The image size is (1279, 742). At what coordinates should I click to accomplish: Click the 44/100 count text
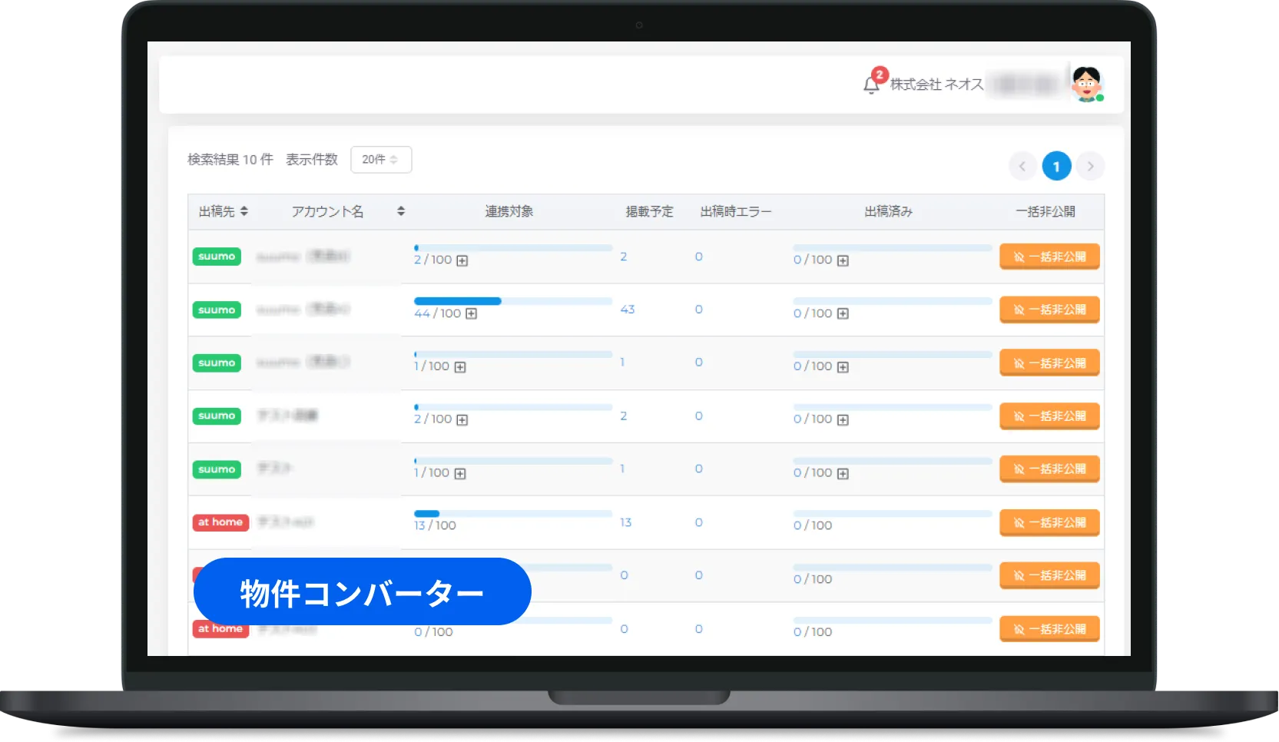coord(438,313)
